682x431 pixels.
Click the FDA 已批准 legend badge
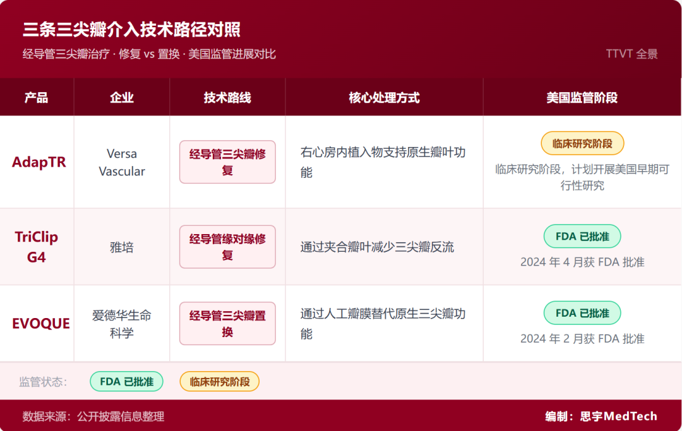click(126, 382)
